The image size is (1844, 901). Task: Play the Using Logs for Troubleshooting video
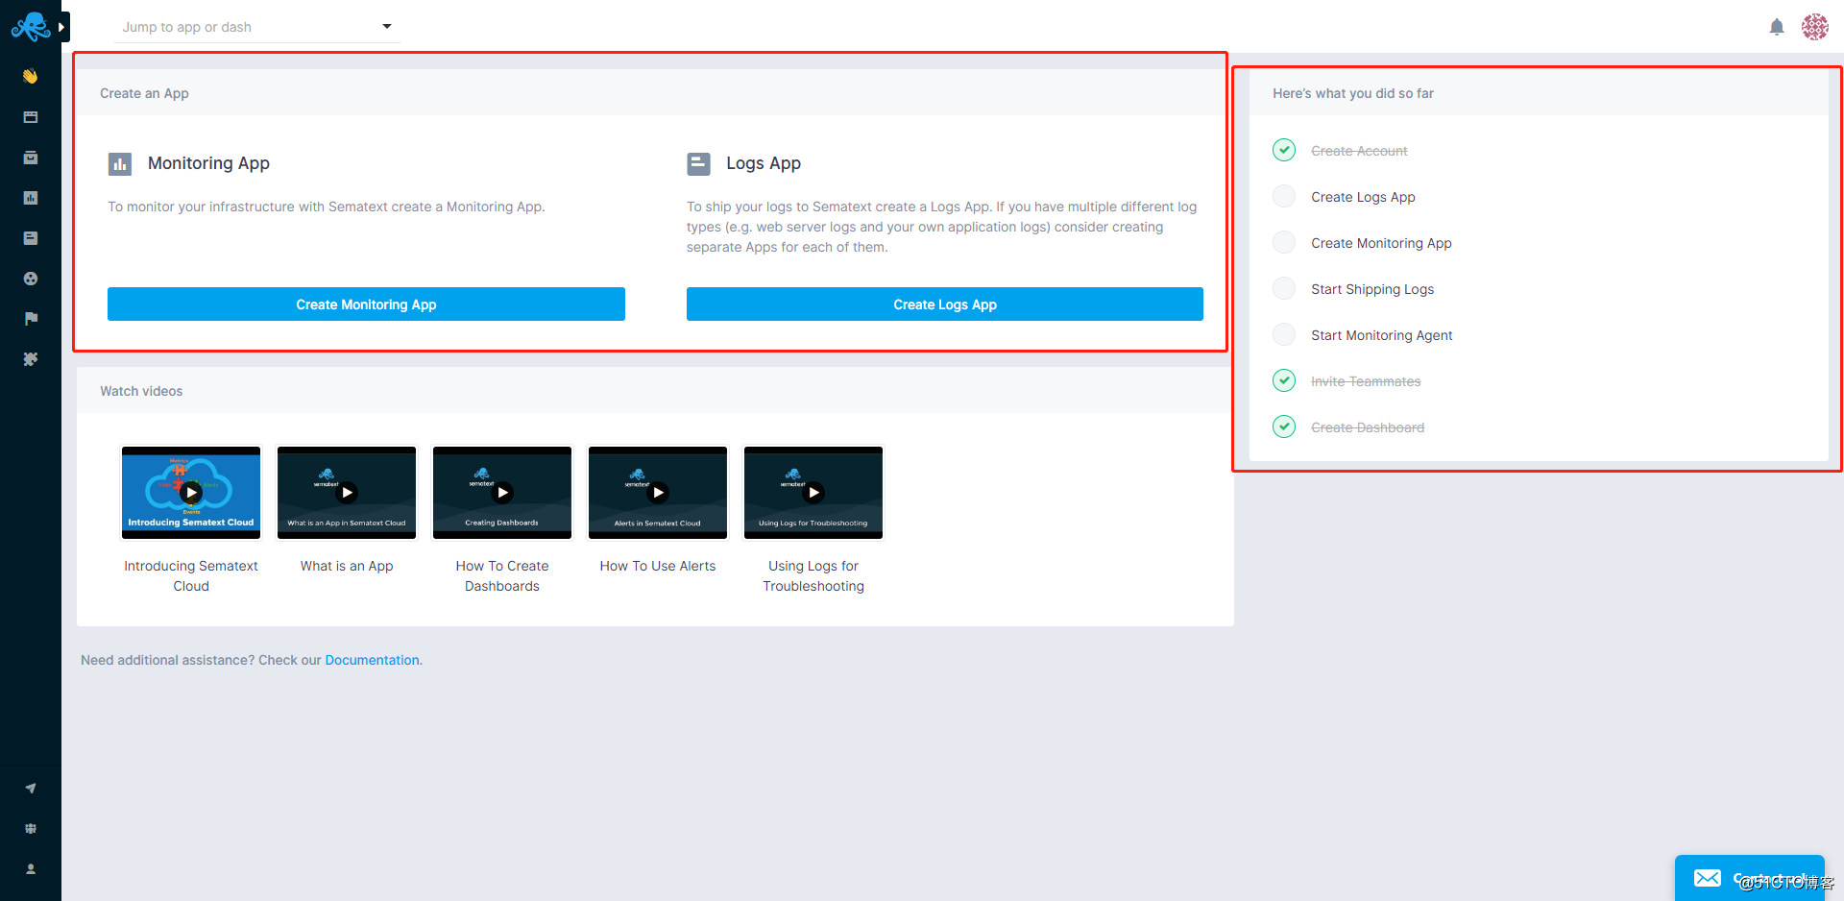[x=813, y=492]
